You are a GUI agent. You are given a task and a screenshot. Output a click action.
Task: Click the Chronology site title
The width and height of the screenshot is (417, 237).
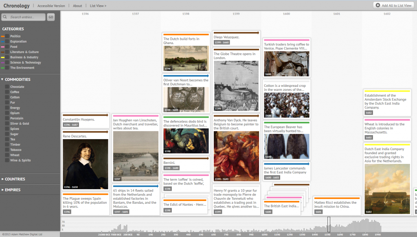pos(16,6)
